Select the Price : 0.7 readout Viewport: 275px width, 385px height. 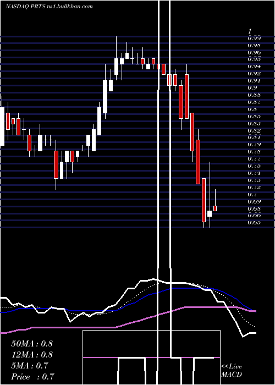32,377
